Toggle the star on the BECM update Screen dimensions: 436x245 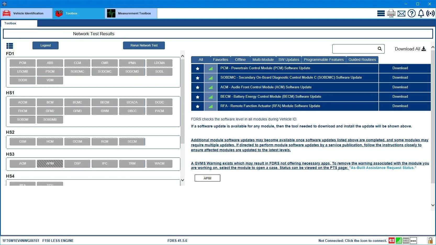pos(198,97)
